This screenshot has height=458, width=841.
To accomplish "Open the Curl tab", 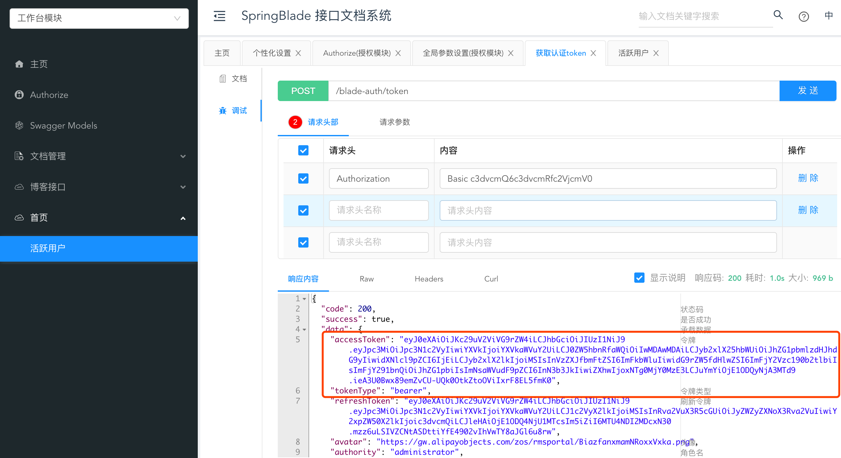I will click(x=491, y=279).
